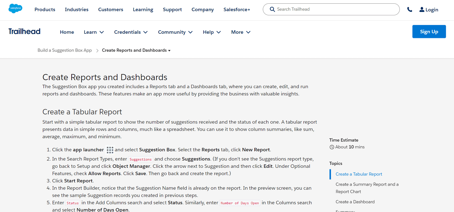Click the phone contact icon
Screen dimensions: 454x212
(x=409, y=10)
